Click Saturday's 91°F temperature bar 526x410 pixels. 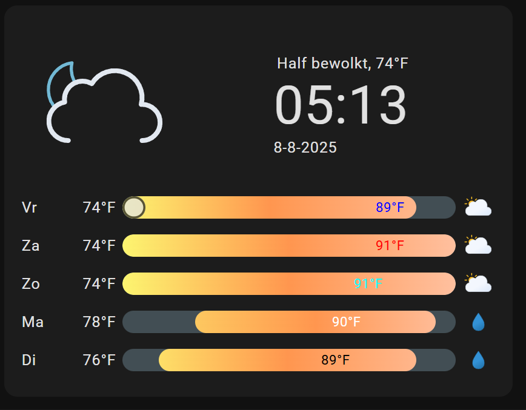pyautogui.click(x=288, y=246)
